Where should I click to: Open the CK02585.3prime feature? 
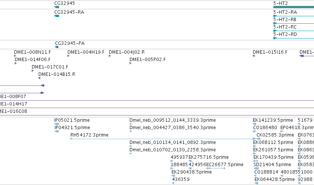(275, 135)
